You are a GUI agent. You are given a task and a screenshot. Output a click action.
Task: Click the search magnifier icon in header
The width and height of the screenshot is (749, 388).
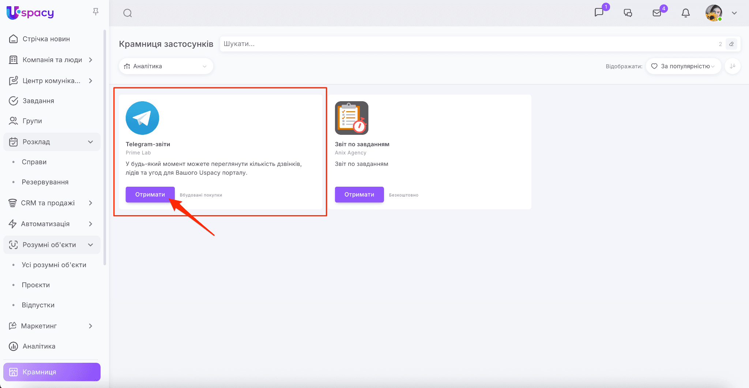[127, 13]
